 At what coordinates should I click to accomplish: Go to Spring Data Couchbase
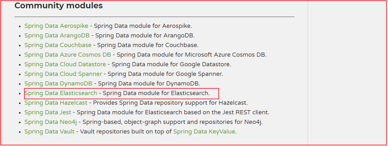58,45
